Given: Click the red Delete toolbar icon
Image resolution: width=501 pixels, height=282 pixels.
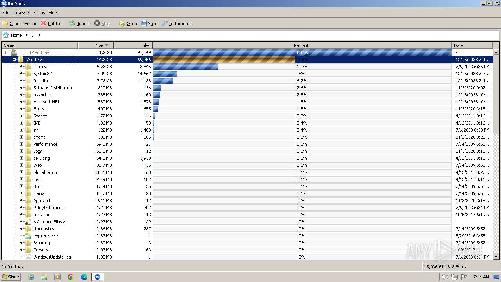Looking at the screenshot, I should coord(43,23).
